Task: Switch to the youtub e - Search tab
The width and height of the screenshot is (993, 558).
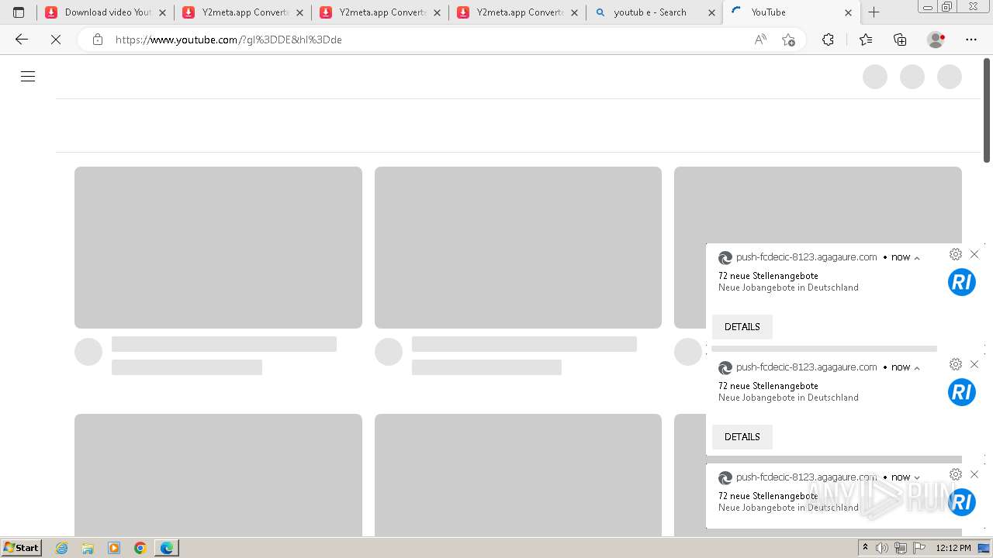Action: click(x=654, y=12)
